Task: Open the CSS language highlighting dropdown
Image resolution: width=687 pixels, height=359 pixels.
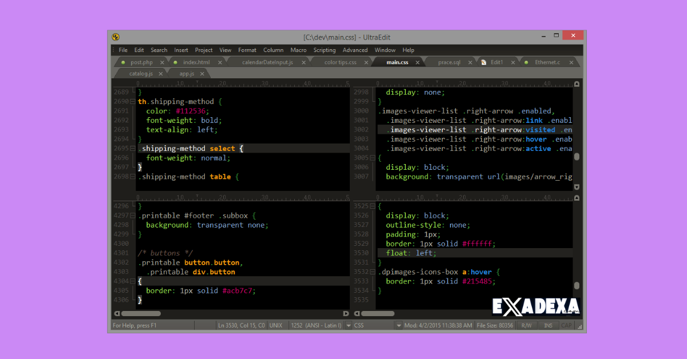Action: [x=398, y=325]
